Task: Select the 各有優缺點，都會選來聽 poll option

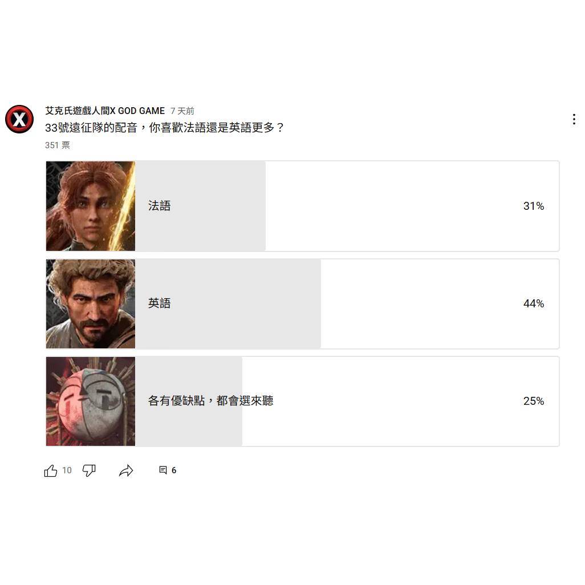Action: pyautogui.click(x=303, y=401)
